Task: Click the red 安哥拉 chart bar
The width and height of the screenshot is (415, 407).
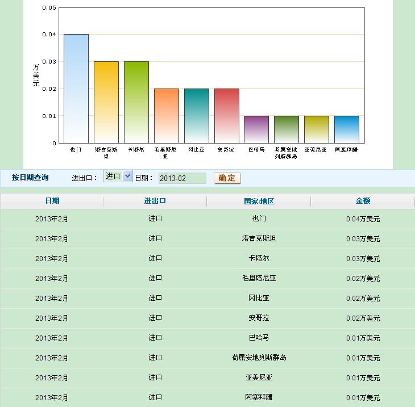Action: [x=226, y=116]
